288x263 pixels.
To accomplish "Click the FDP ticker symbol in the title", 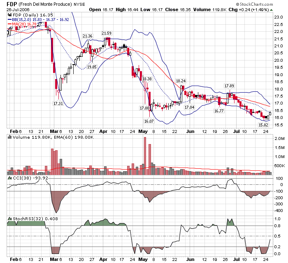I will [x=12, y=4].
